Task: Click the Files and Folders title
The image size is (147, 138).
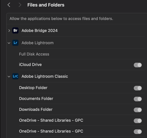Action: [46, 5]
